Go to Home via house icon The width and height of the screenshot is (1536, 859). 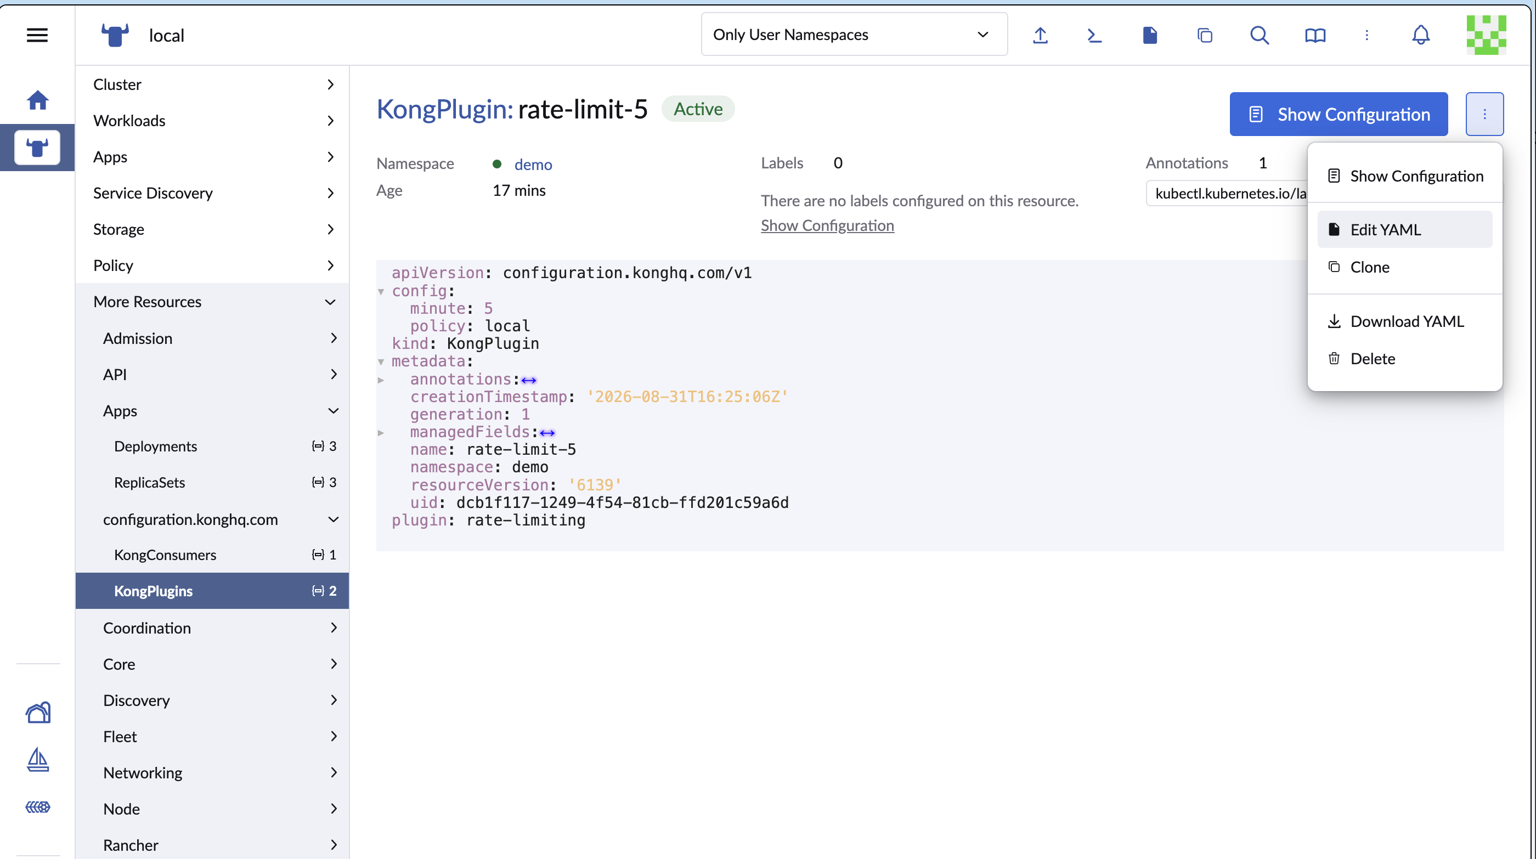[x=37, y=99]
